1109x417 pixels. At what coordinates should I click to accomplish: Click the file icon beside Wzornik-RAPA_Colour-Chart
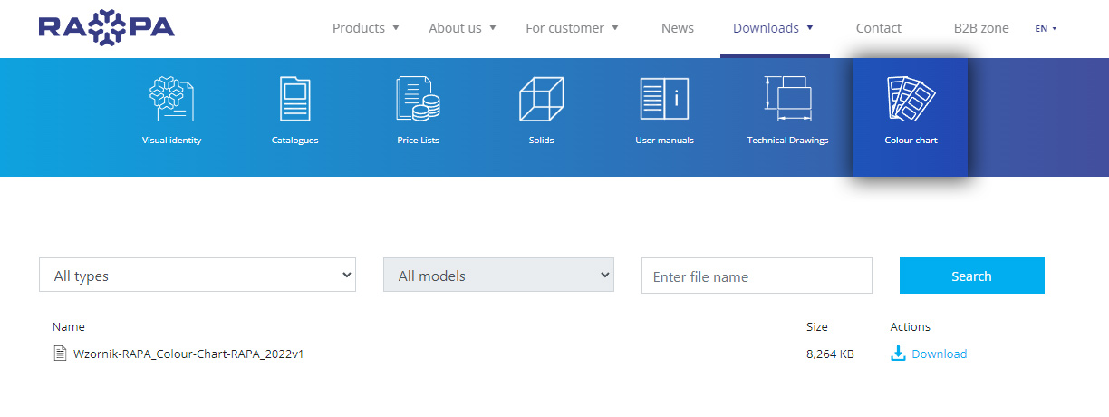[60, 354]
